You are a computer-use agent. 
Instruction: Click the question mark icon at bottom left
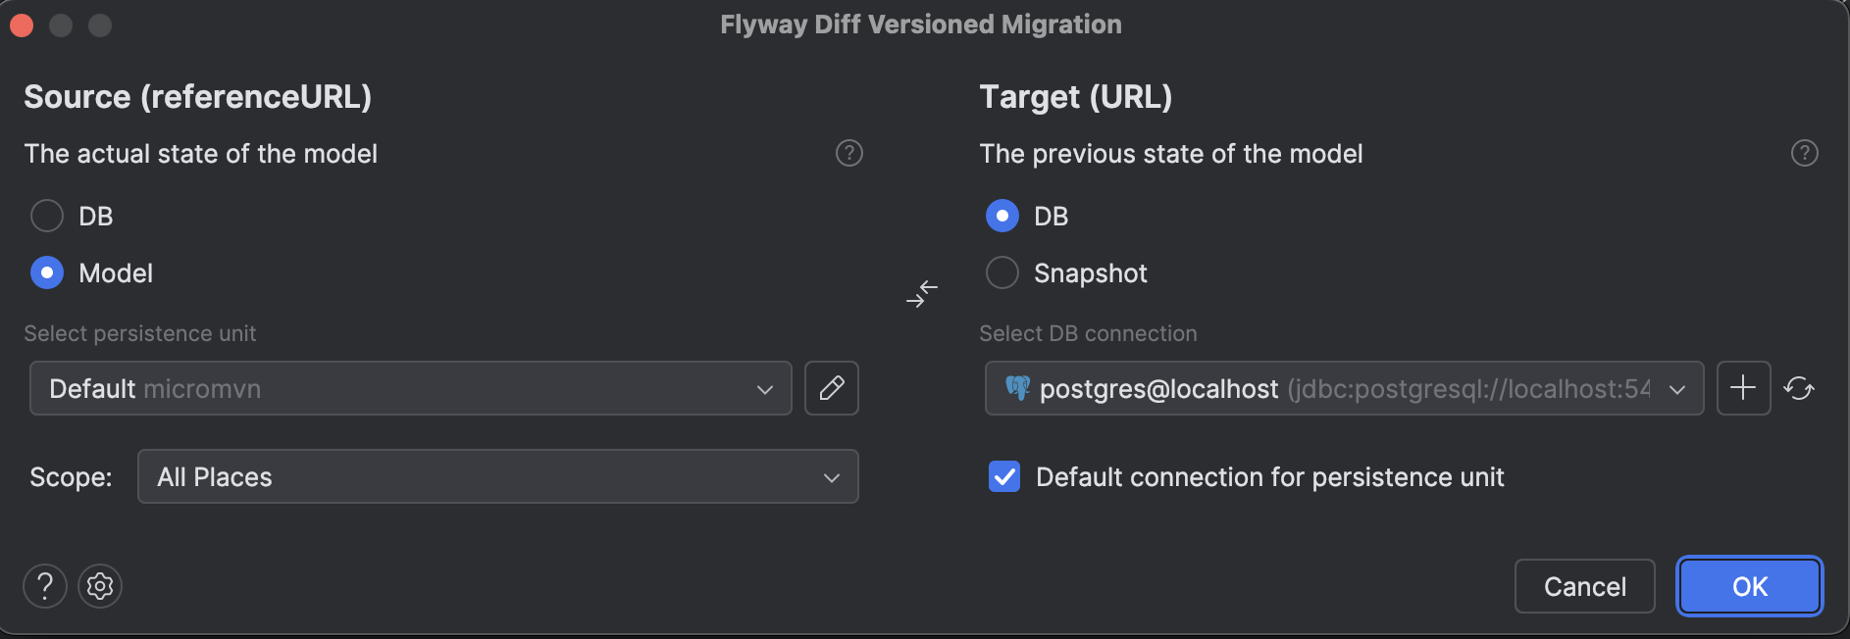click(44, 586)
